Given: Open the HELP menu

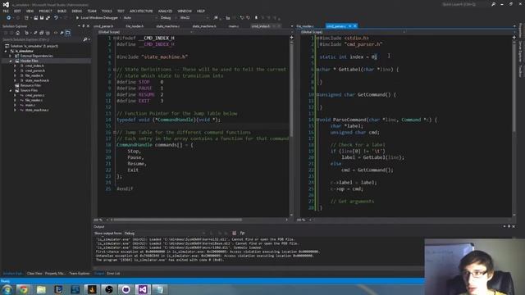Looking at the screenshot, I should [x=200, y=11].
